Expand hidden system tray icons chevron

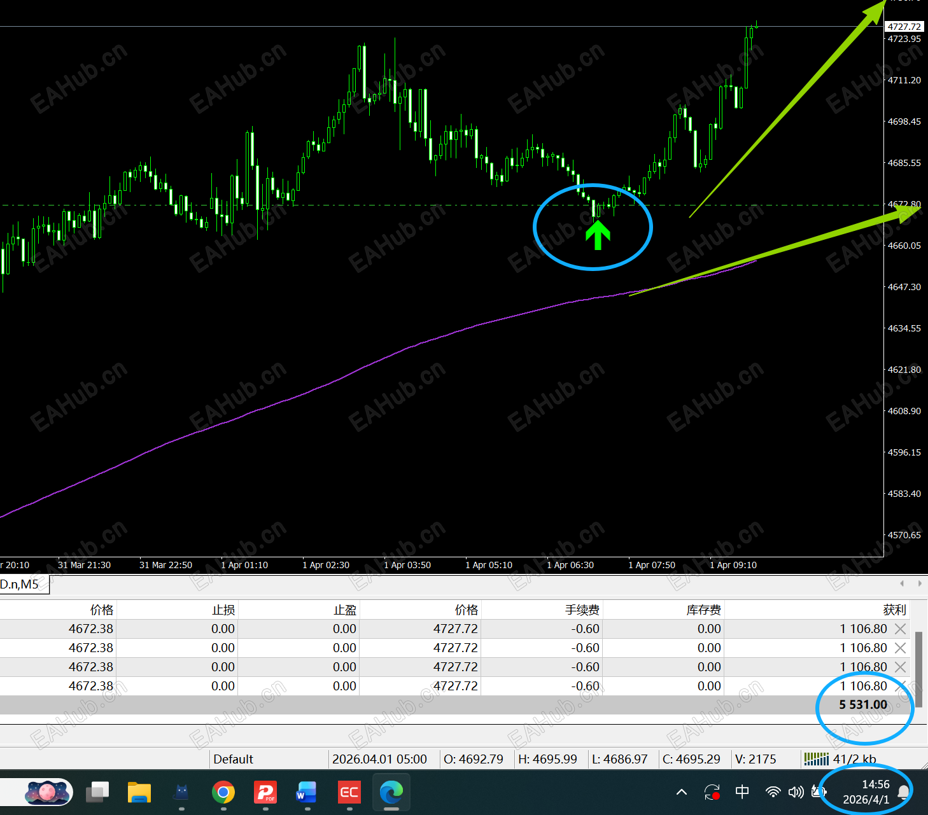click(682, 792)
